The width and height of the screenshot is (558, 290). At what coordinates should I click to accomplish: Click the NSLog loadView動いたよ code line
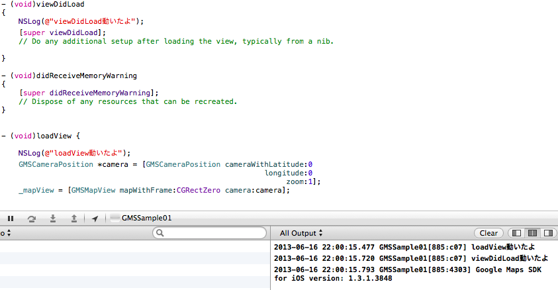pyautogui.click(x=74, y=153)
